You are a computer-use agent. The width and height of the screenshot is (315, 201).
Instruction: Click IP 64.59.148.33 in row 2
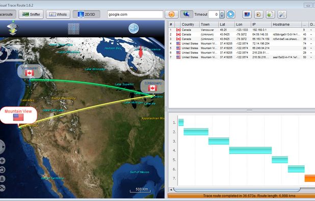(260, 35)
